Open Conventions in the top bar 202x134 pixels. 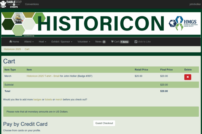(32, 4)
